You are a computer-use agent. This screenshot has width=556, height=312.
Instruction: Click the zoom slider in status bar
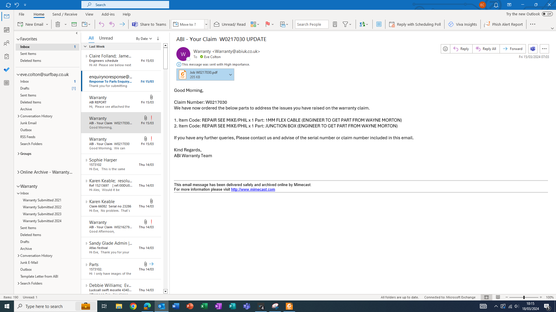(524, 297)
